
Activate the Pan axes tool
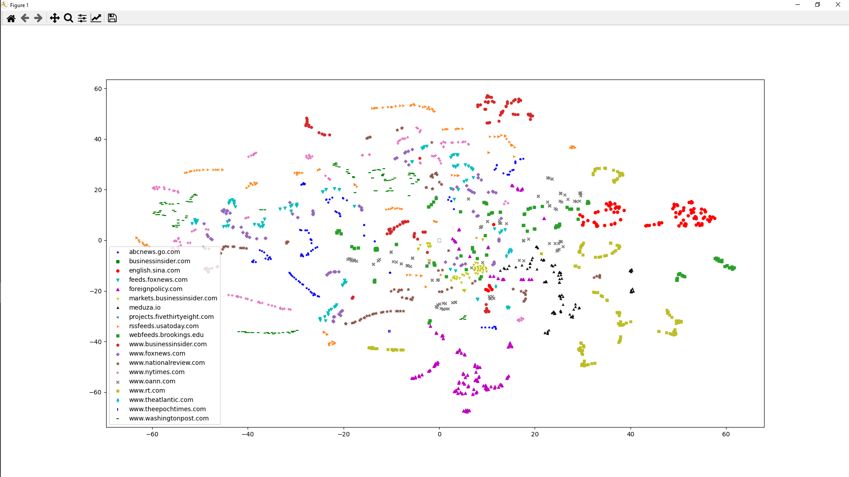pyautogui.click(x=54, y=18)
